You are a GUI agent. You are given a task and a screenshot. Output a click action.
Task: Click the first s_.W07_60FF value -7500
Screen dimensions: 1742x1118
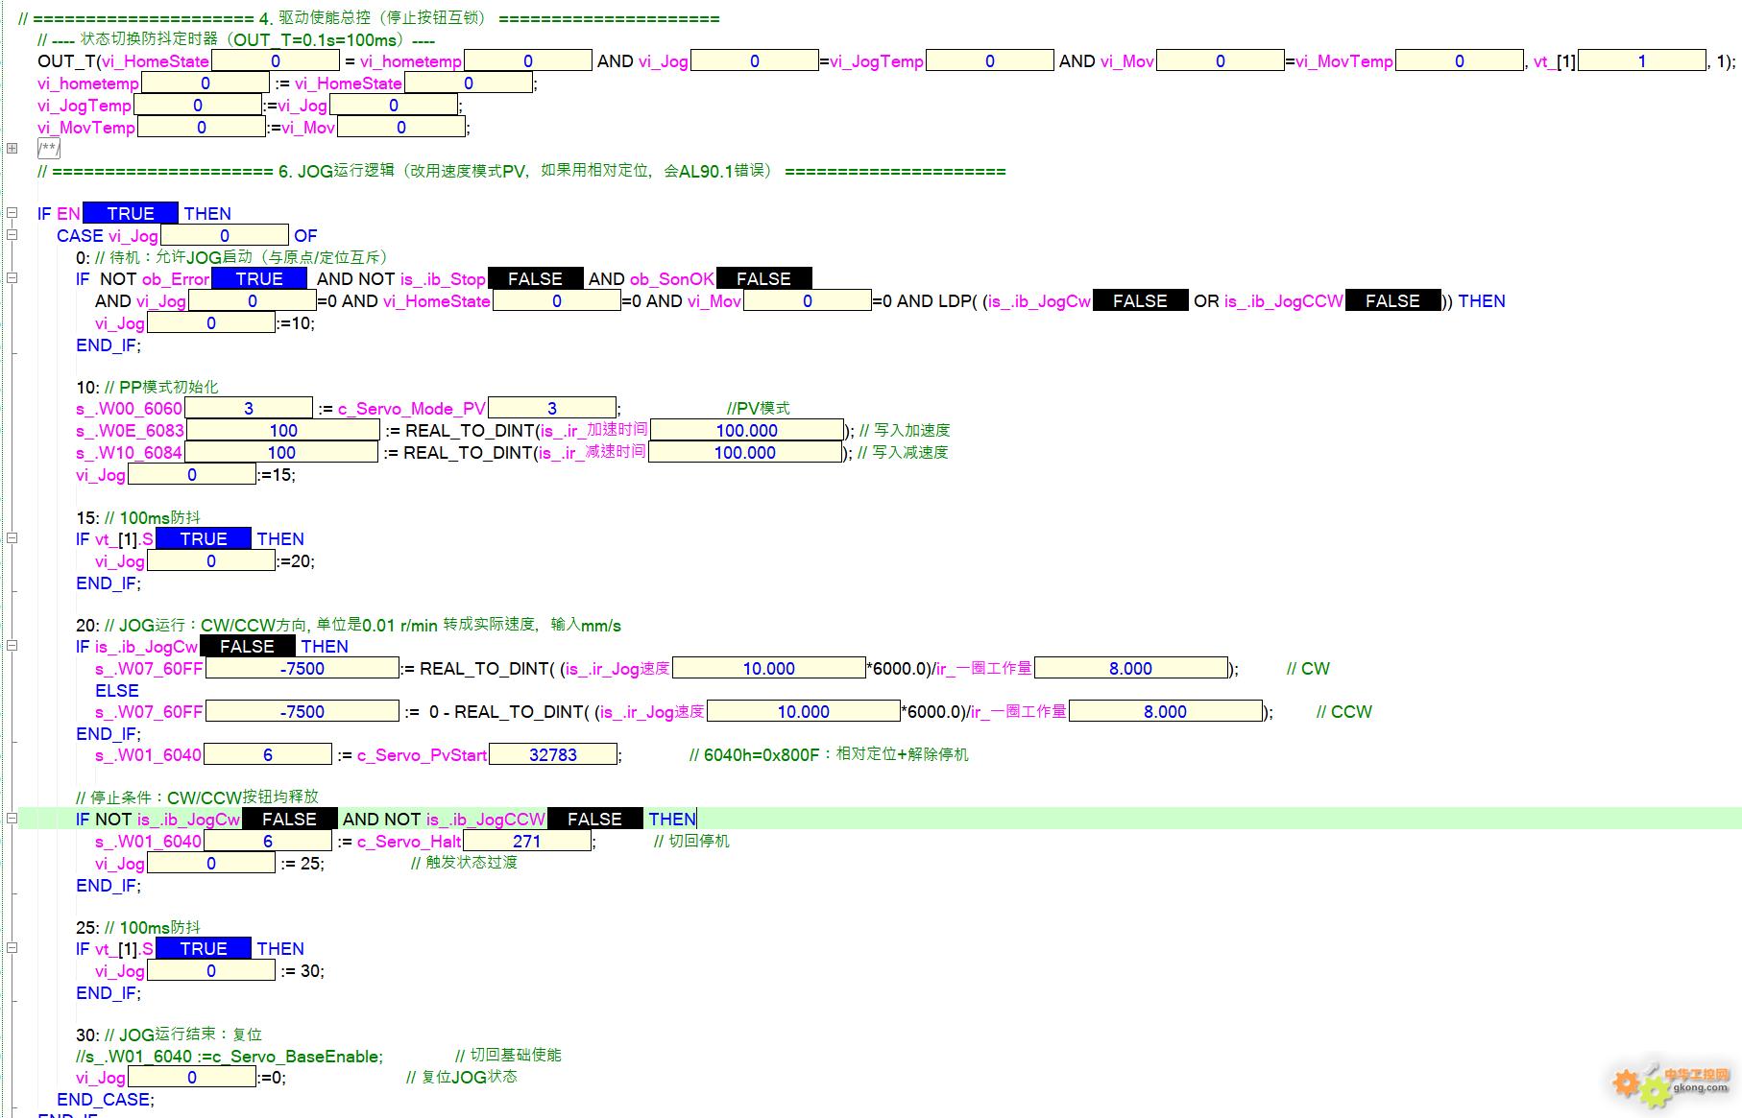tap(302, 668)
